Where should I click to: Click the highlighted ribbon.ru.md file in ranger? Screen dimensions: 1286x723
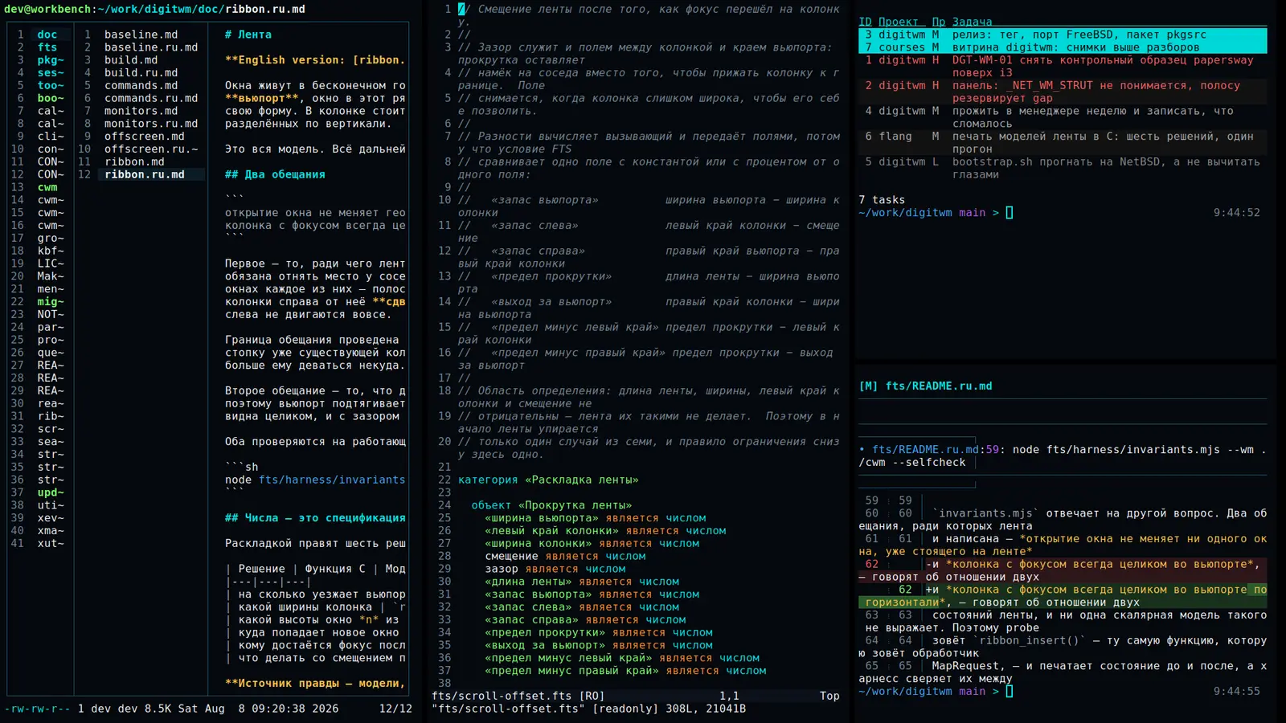pos(151,174)
